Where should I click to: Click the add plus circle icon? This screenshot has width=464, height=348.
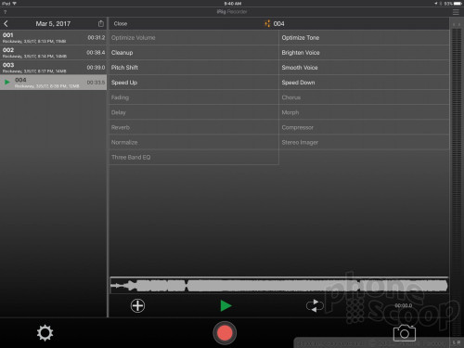(x=137, y=305)
